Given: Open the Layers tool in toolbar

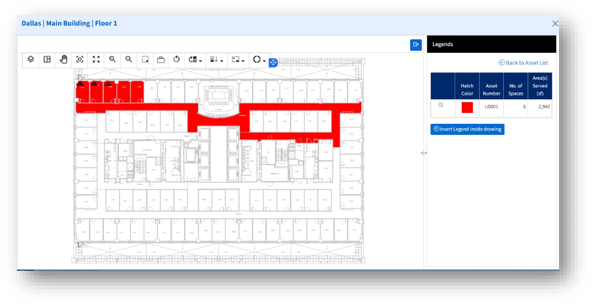Looking at the screenshot, I should (x=31, y=60).
